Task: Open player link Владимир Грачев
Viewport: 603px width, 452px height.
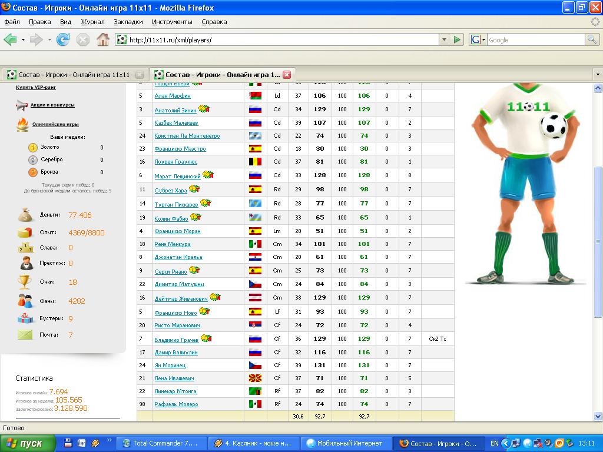Action: pos(176,340)
